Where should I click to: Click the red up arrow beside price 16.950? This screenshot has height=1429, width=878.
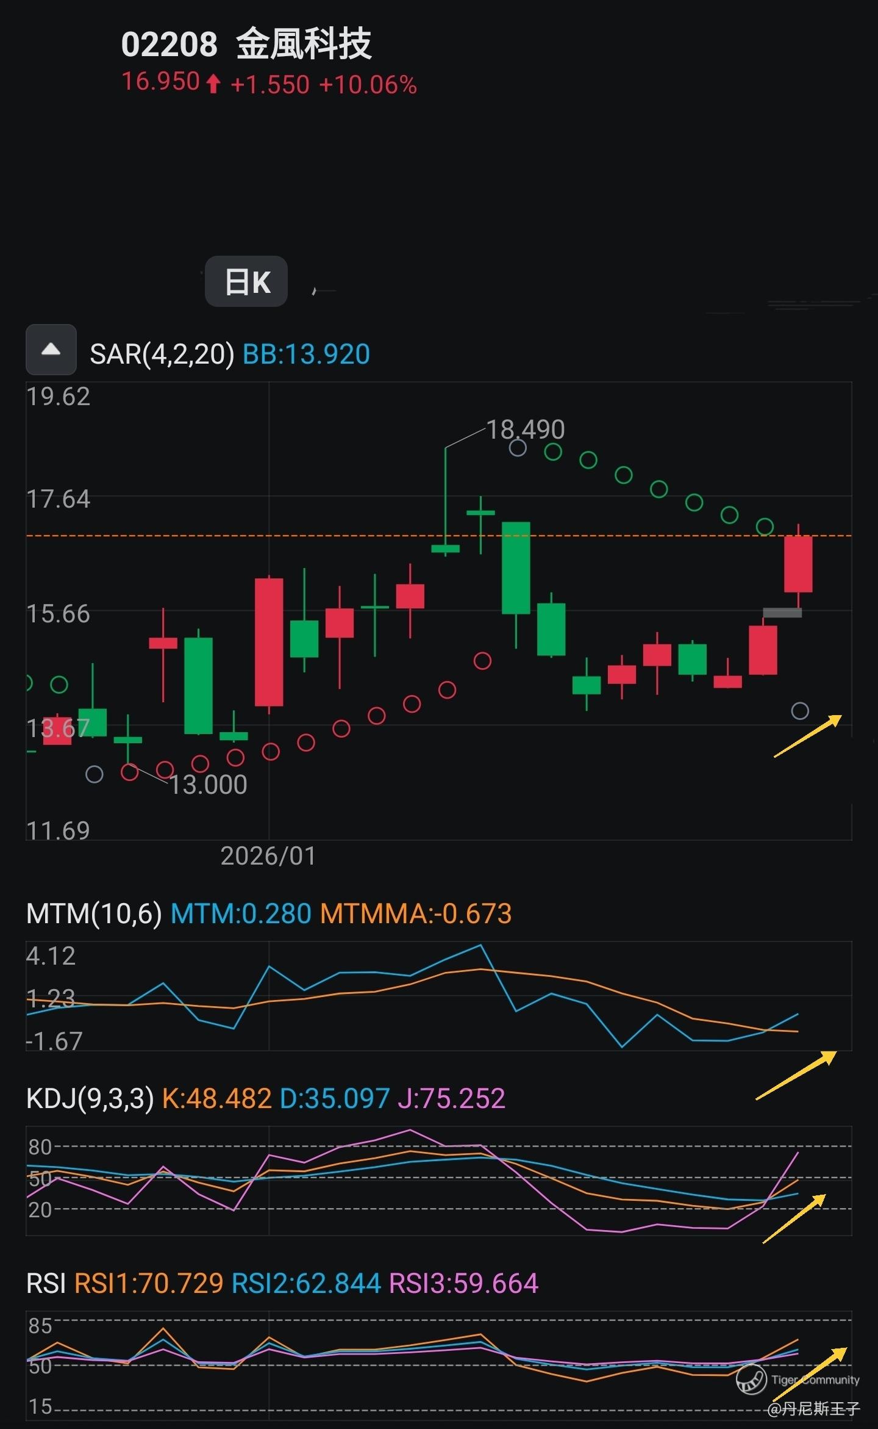tap(213, 84)
